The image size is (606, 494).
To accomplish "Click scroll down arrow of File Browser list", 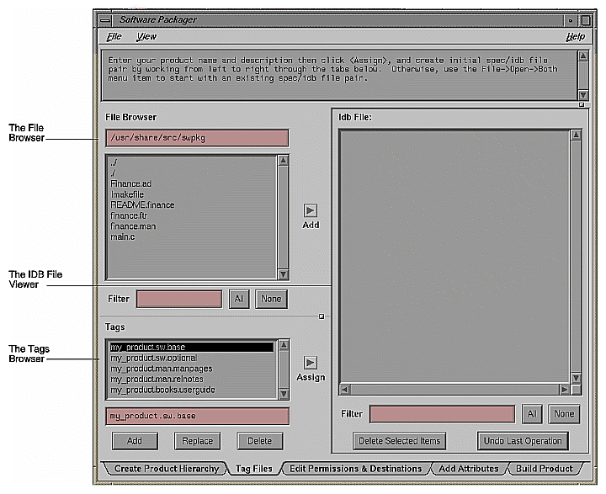I will coord(284,274).
